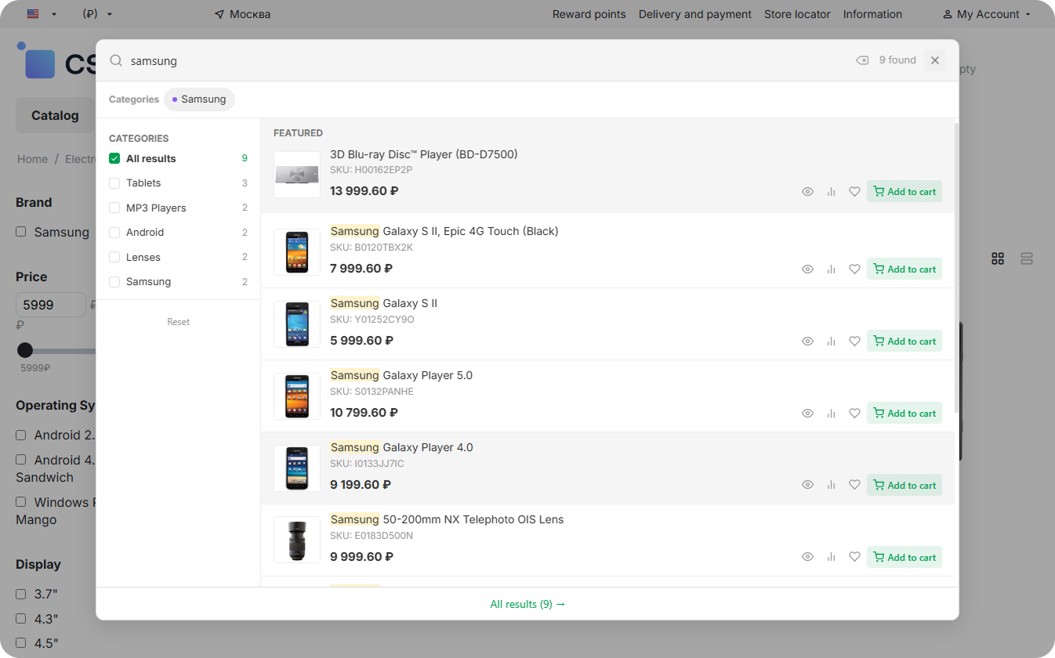
Task: Switch to list view layout
Action: (x=1027, y=258)
